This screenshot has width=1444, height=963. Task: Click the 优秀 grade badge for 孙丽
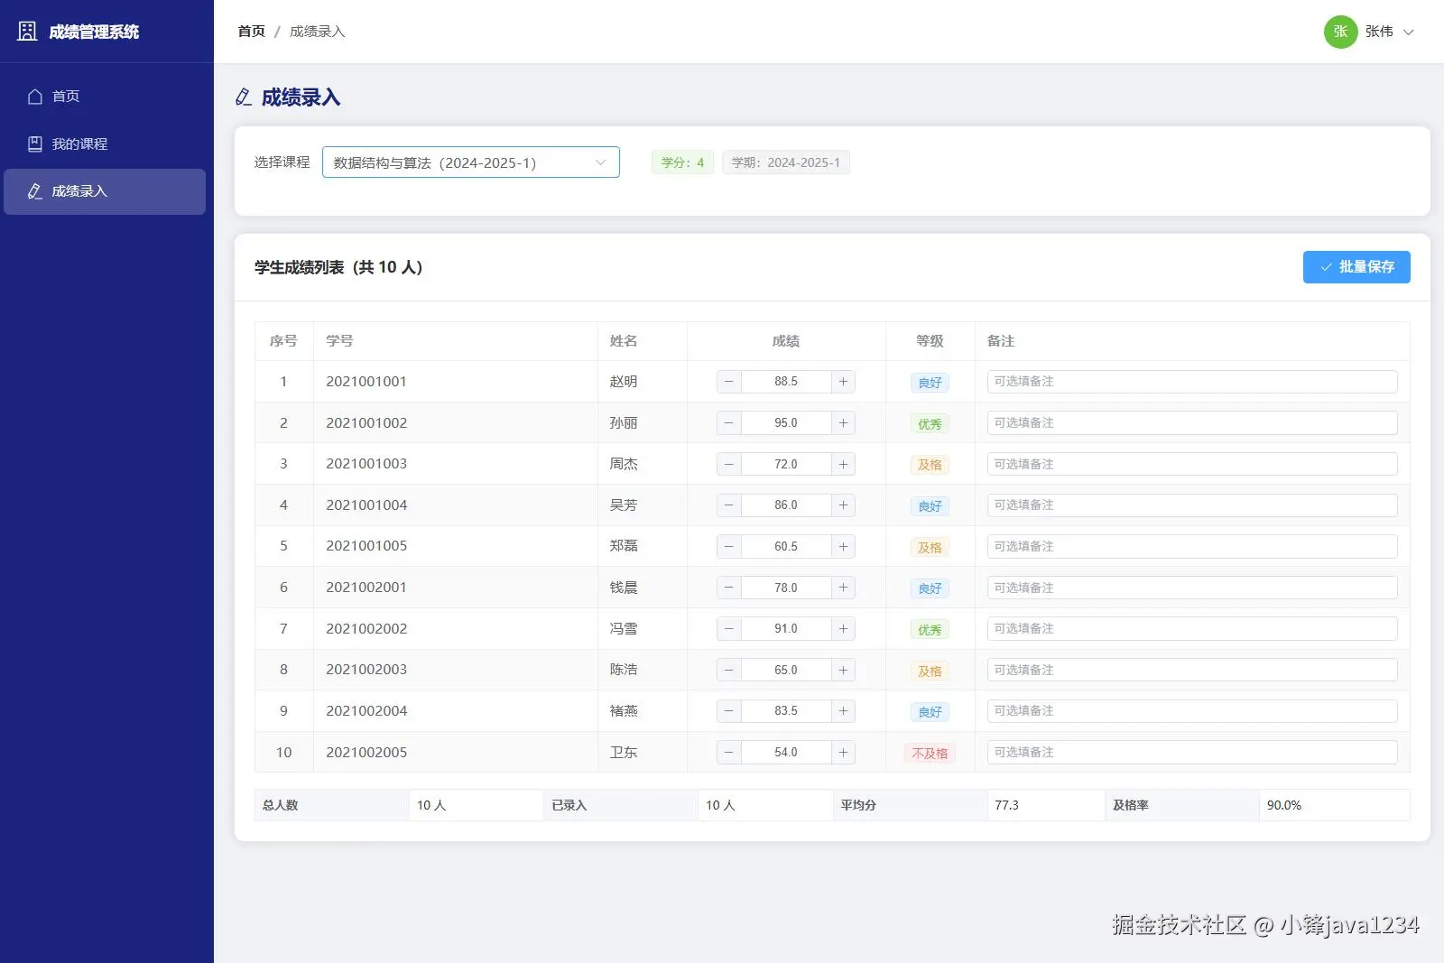tap(930, 423)
